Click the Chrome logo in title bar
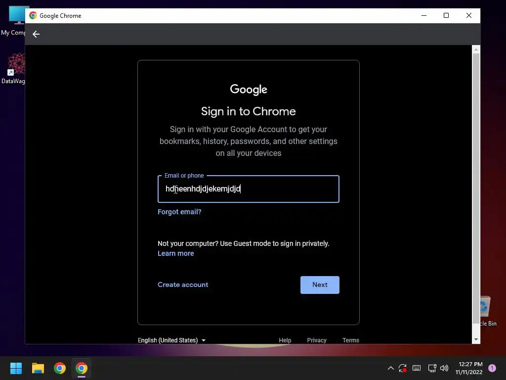The image size is (506, 380). pos(33,15)
